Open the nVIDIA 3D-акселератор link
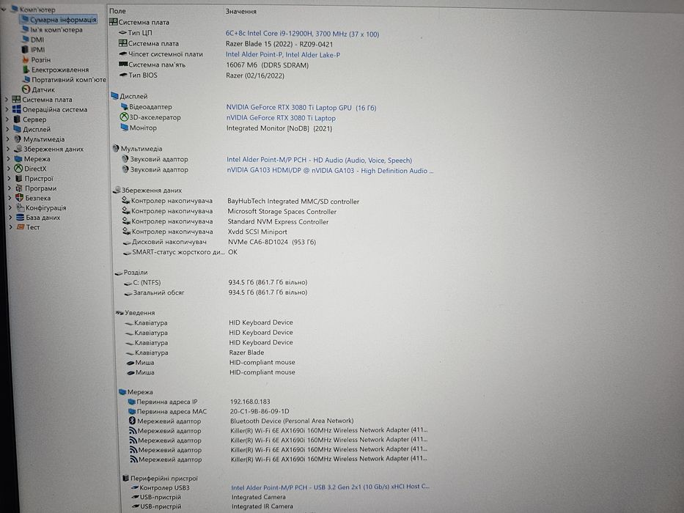Image resolution: width=684 pixels, height=513 pixels. click(x=281, y=118)
